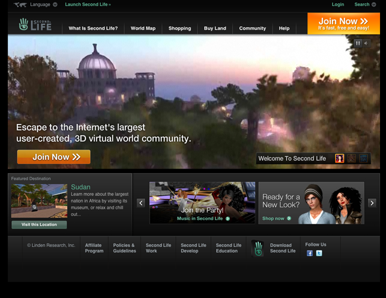Select Buy Land menu item
The height and width of the screenshot is (298, 386).
[x=215, y=28]
